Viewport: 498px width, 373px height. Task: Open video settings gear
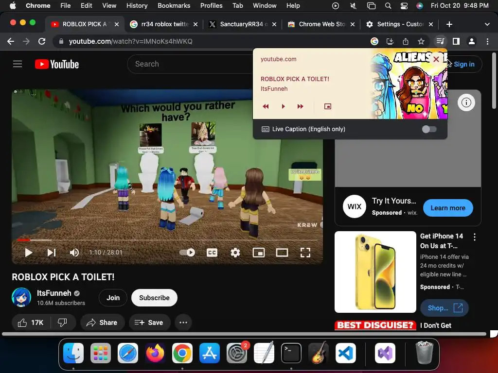[235, 253]
